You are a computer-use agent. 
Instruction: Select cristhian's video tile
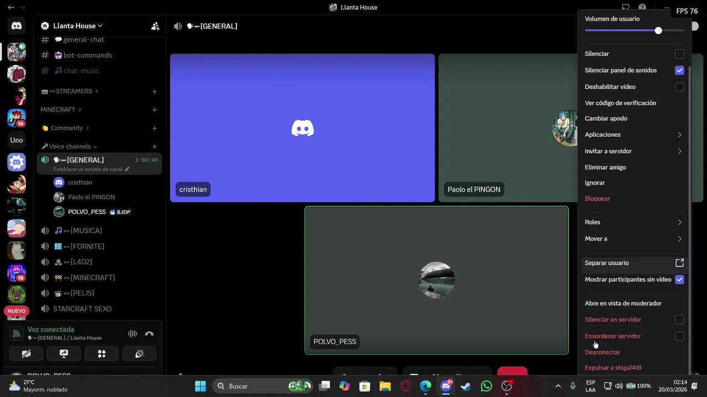[302, 128]
